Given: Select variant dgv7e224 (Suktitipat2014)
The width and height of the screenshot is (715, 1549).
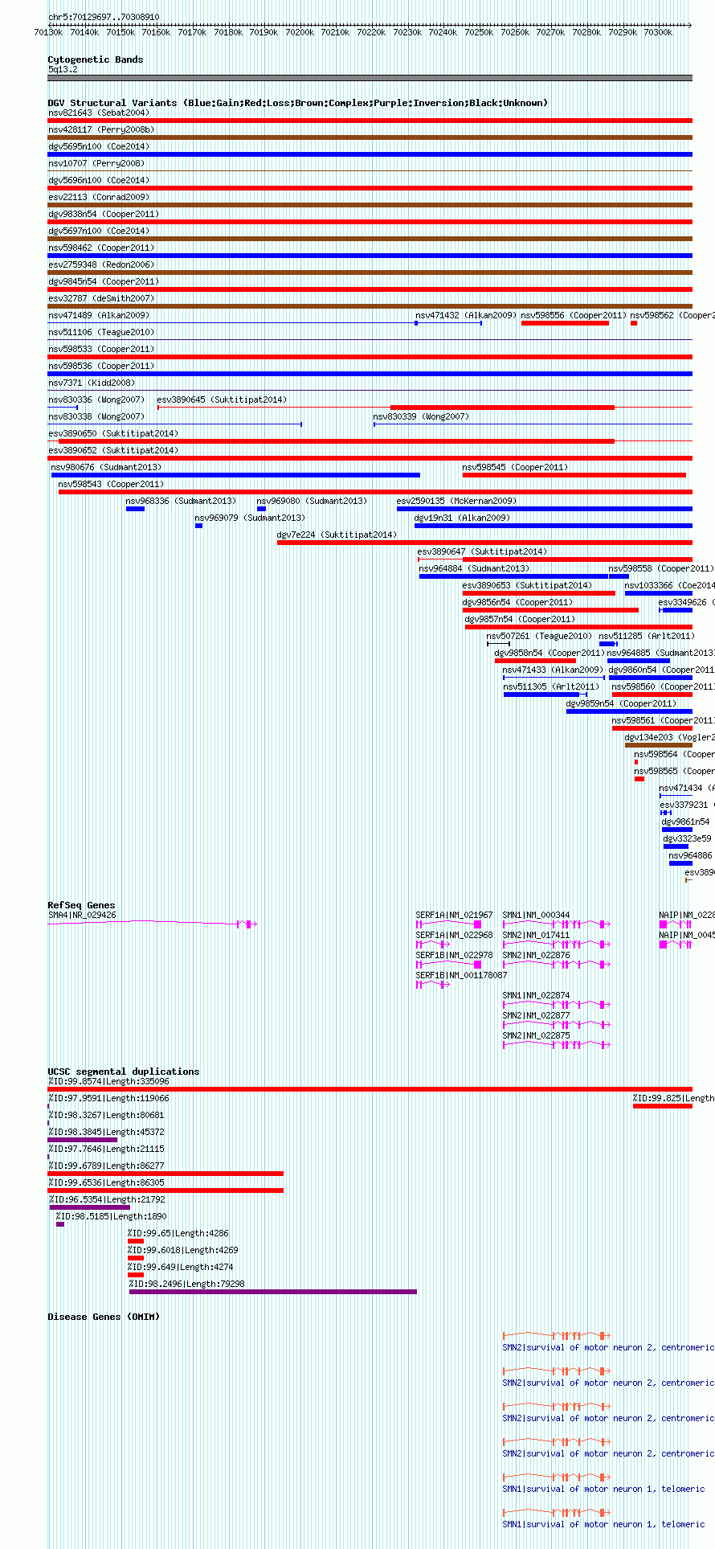Looking at the screenshot, I should click(337, 535).
